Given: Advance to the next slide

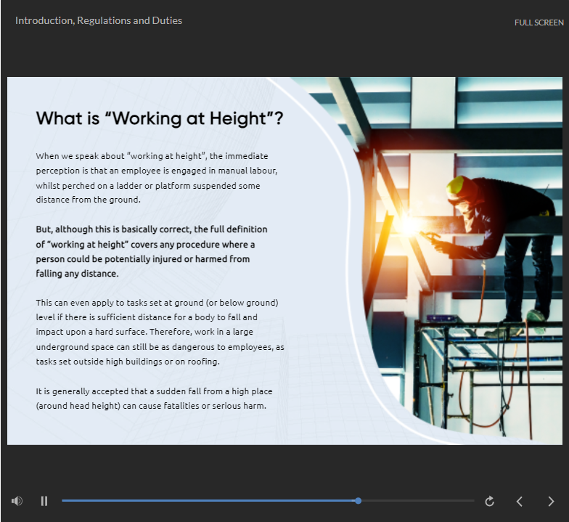Looking at the screenshot, I should pos(551,501).
